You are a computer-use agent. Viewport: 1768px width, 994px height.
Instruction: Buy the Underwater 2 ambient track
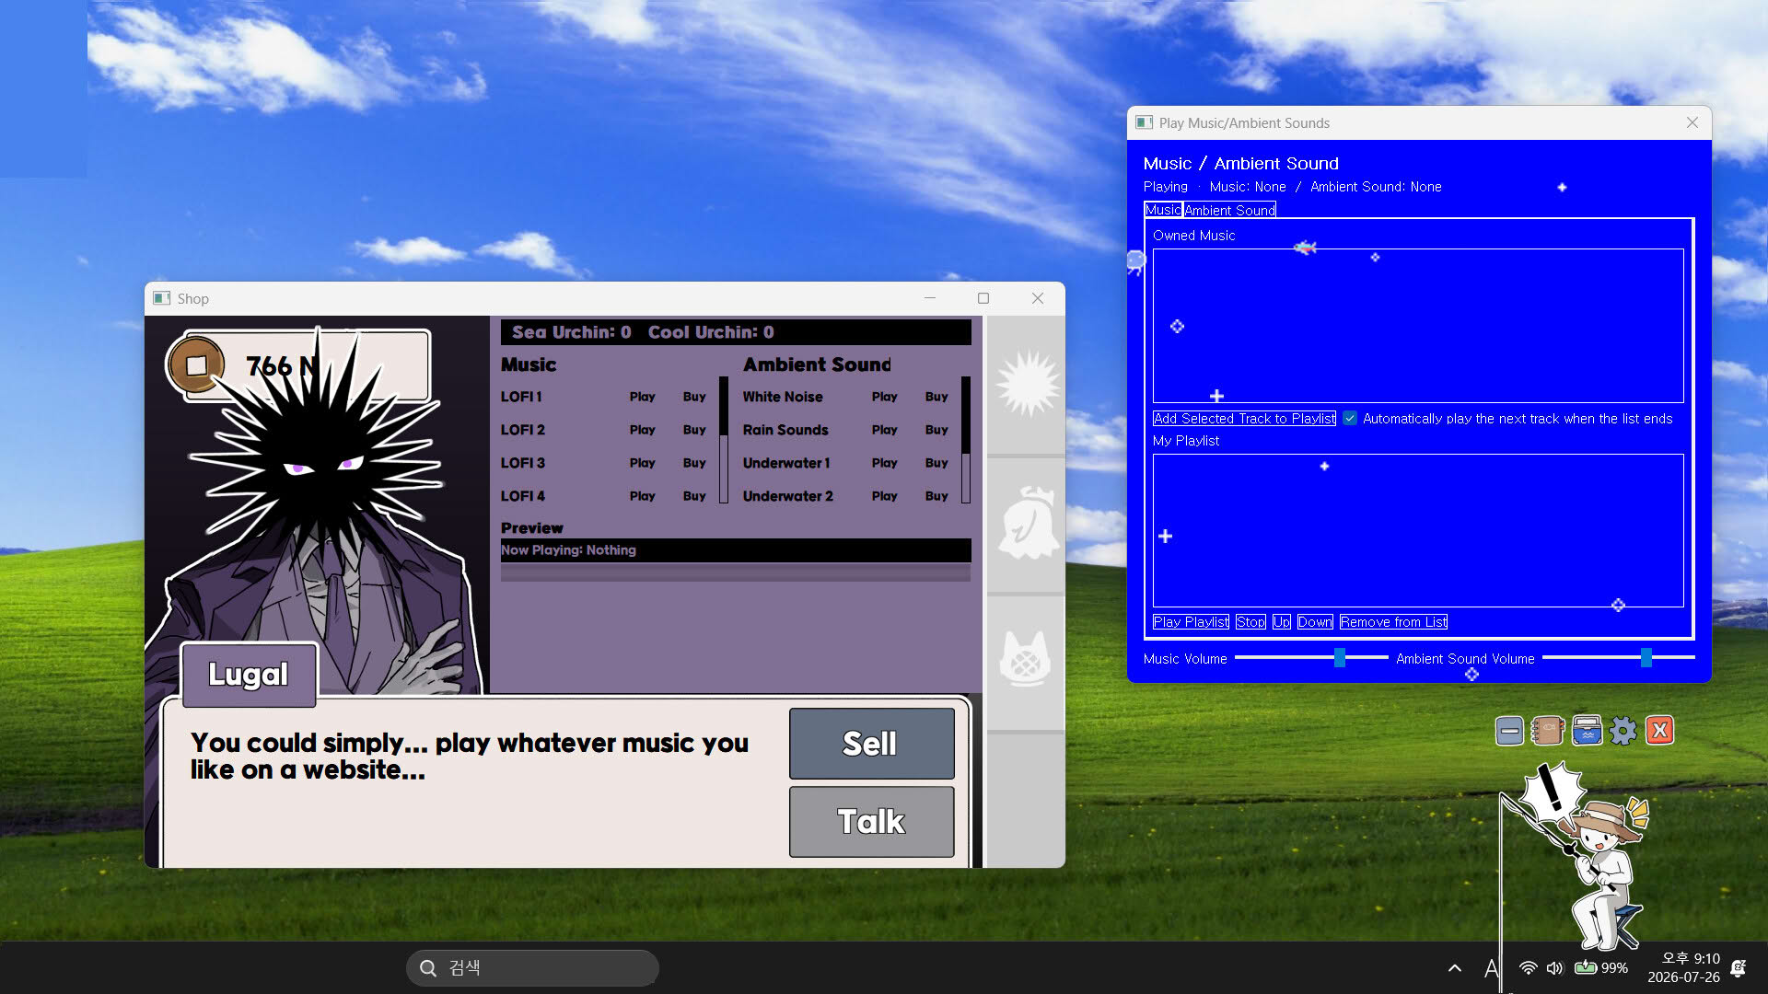(936, 496)
